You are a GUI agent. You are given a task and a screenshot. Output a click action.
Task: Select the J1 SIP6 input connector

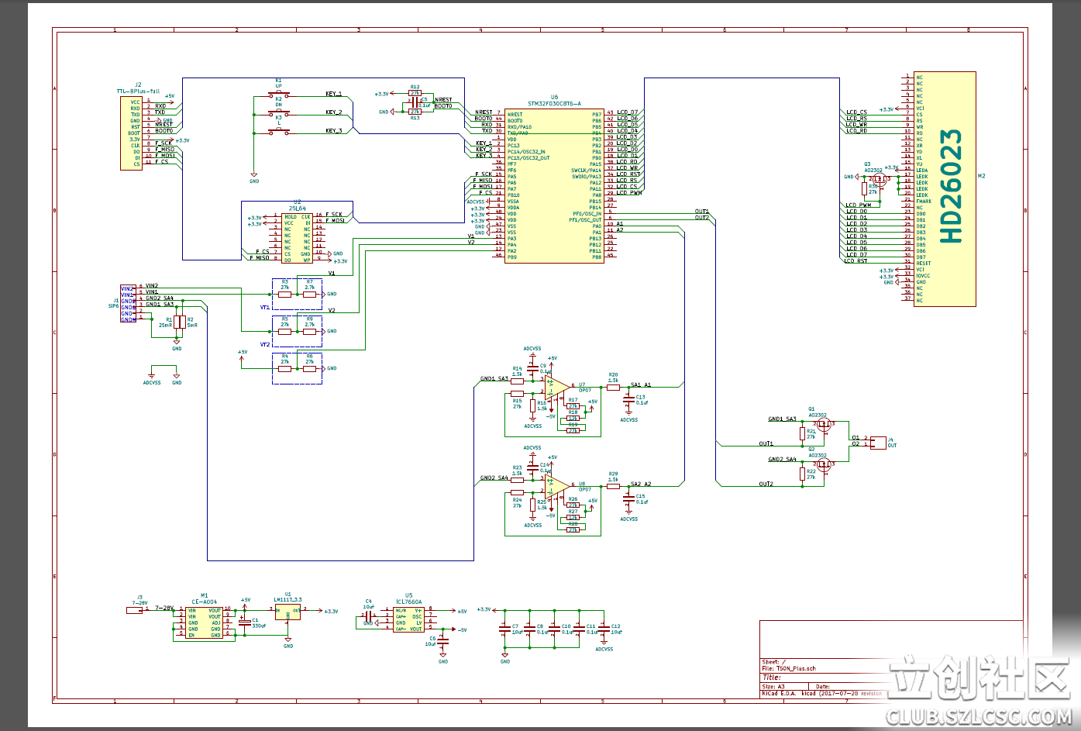tap(127, 303)
